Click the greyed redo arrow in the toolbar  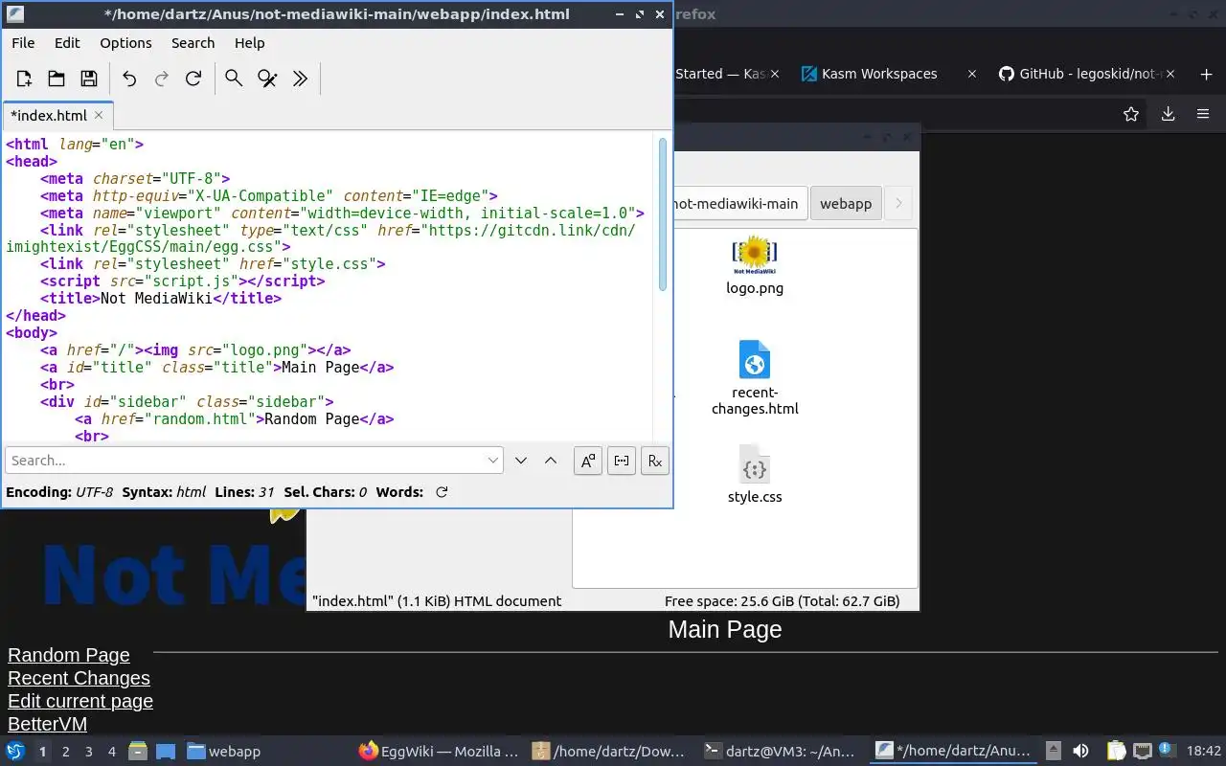tap(162, 79)
